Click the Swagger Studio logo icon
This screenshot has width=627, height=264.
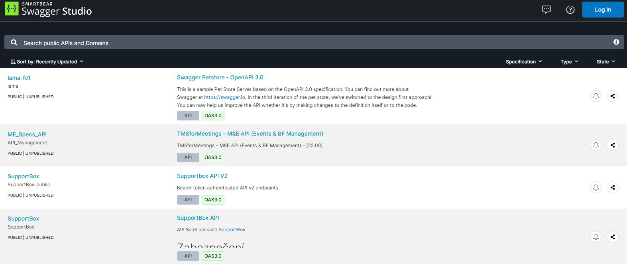pyautogui.click(x=12, y=9)
